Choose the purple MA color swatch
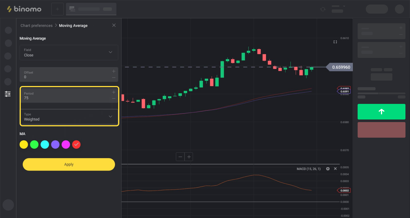Image resolution: width=410 pixels, height=218 pixels. click(x=55, y=144)
